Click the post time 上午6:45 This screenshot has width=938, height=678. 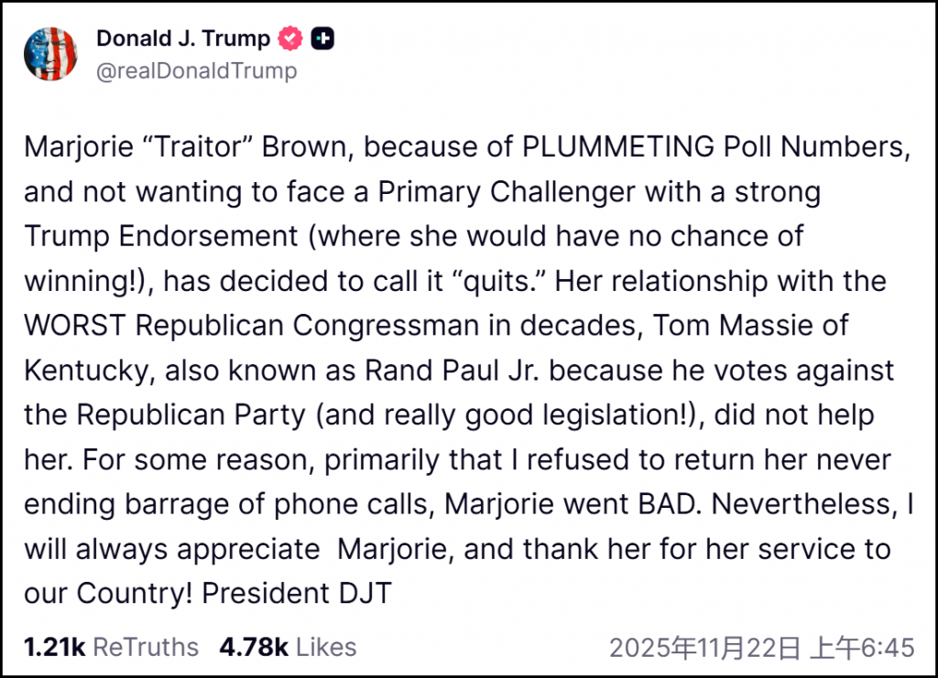click(862, 648)
